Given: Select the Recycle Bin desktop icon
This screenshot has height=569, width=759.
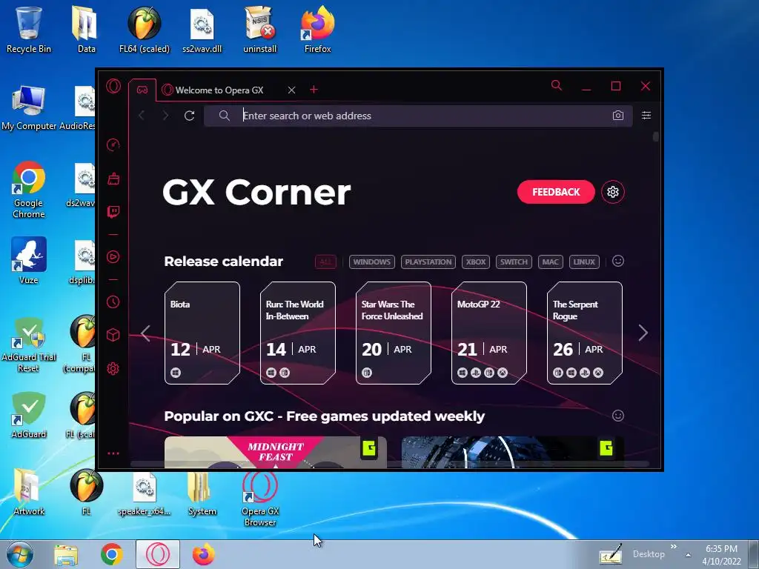Looking at the screenshot, I should pyautogui.click(x=29, y=29).
